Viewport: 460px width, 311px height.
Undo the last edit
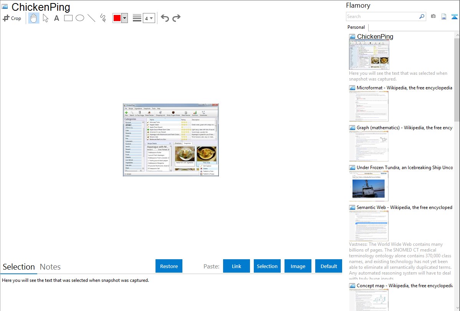(x=165, y=18)
